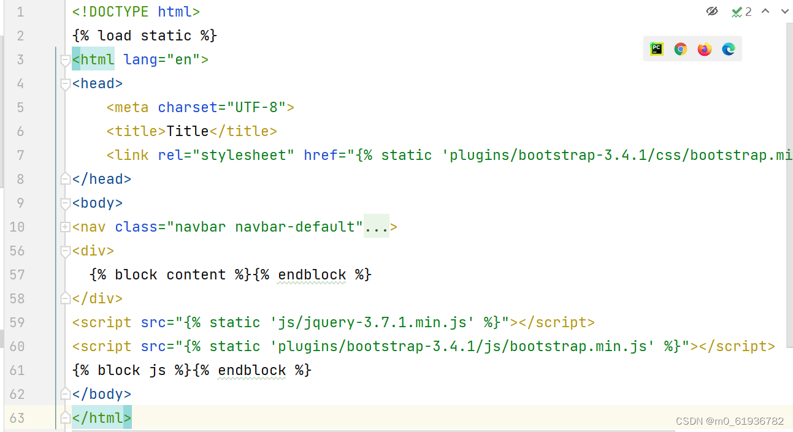Toggle the crossed-eye highlighting icon
793x432 pixels.
click(711, 11)
